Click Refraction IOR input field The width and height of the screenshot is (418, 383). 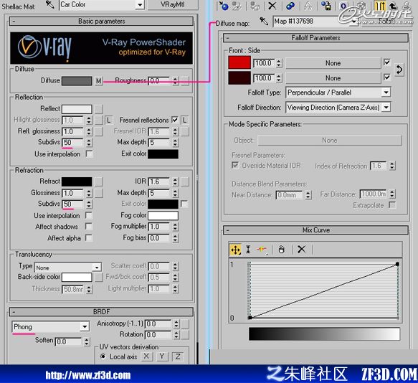pos(159,181)
